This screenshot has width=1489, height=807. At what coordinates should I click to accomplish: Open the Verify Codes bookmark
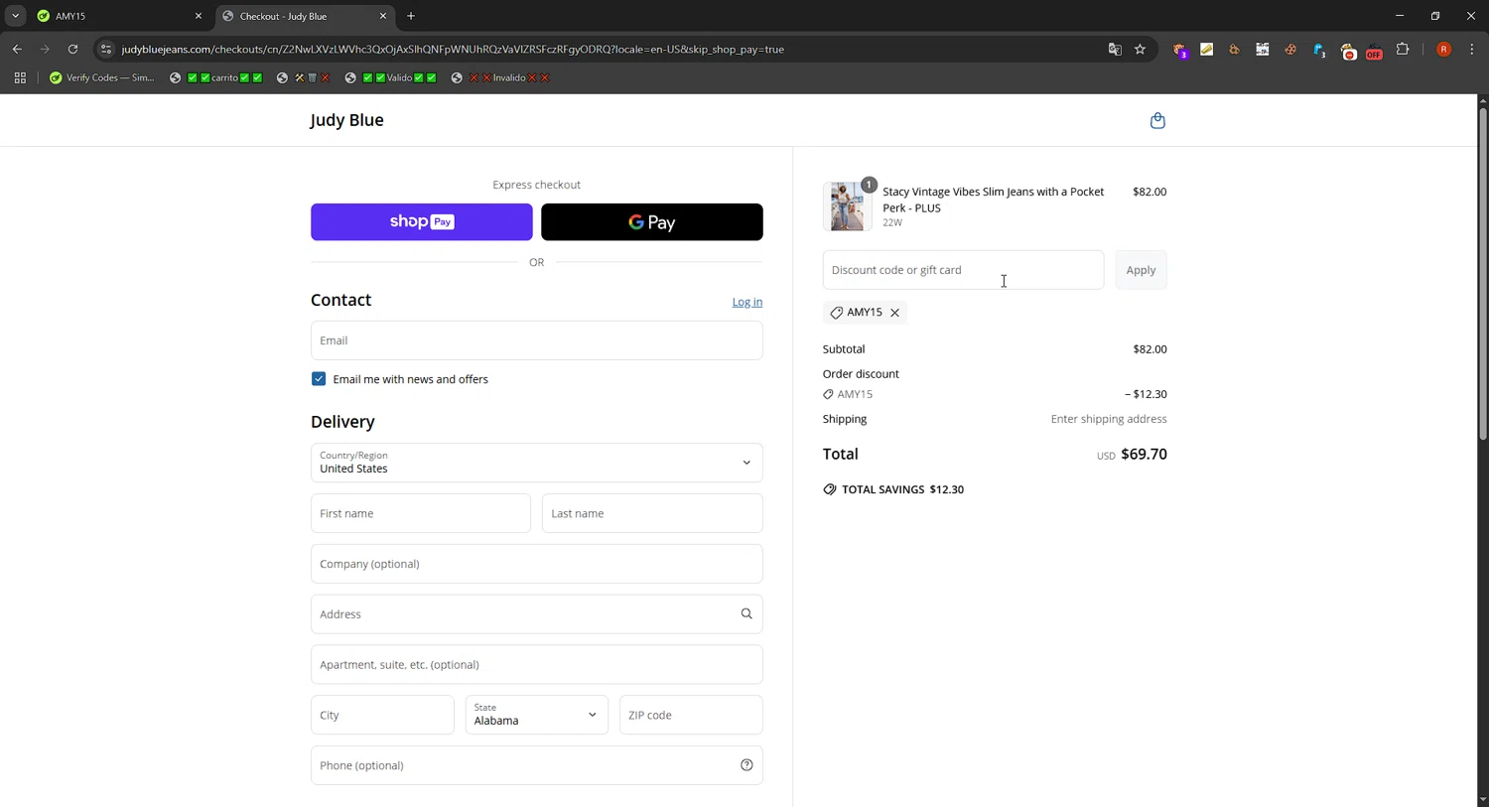(x=102, y=77)
